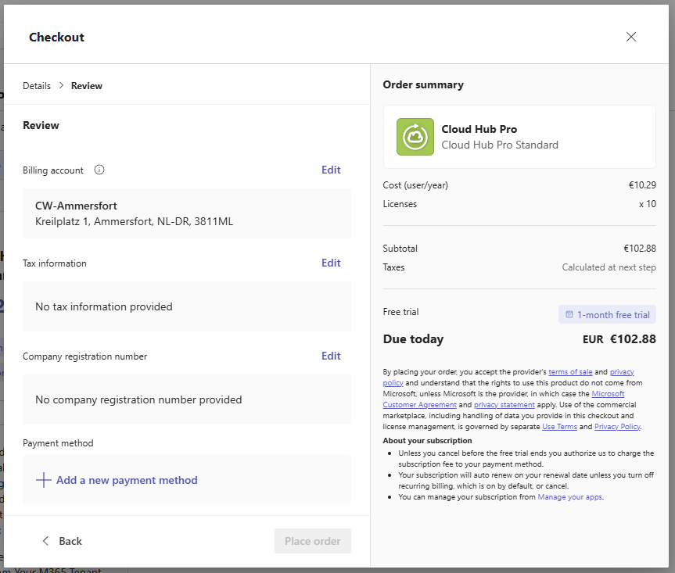Click the Billing account label
Screen dimensions: 675x573
click(x=53, y=170)
